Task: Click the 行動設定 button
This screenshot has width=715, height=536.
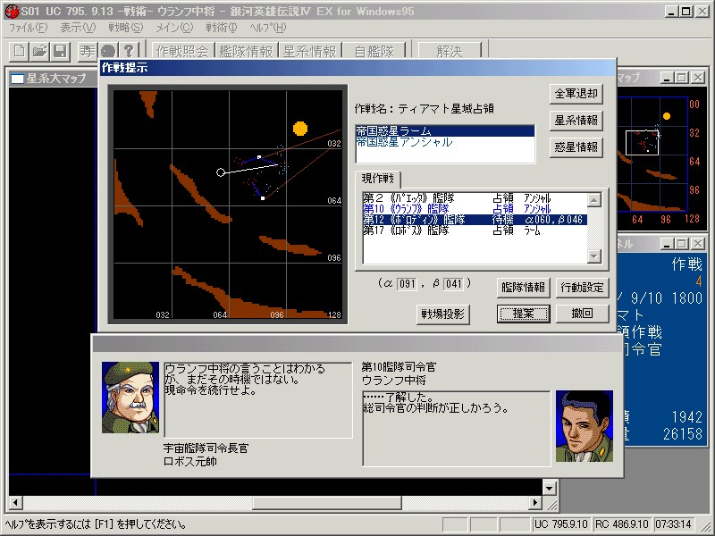Action: pyautogui.click(x=583, y=288)
